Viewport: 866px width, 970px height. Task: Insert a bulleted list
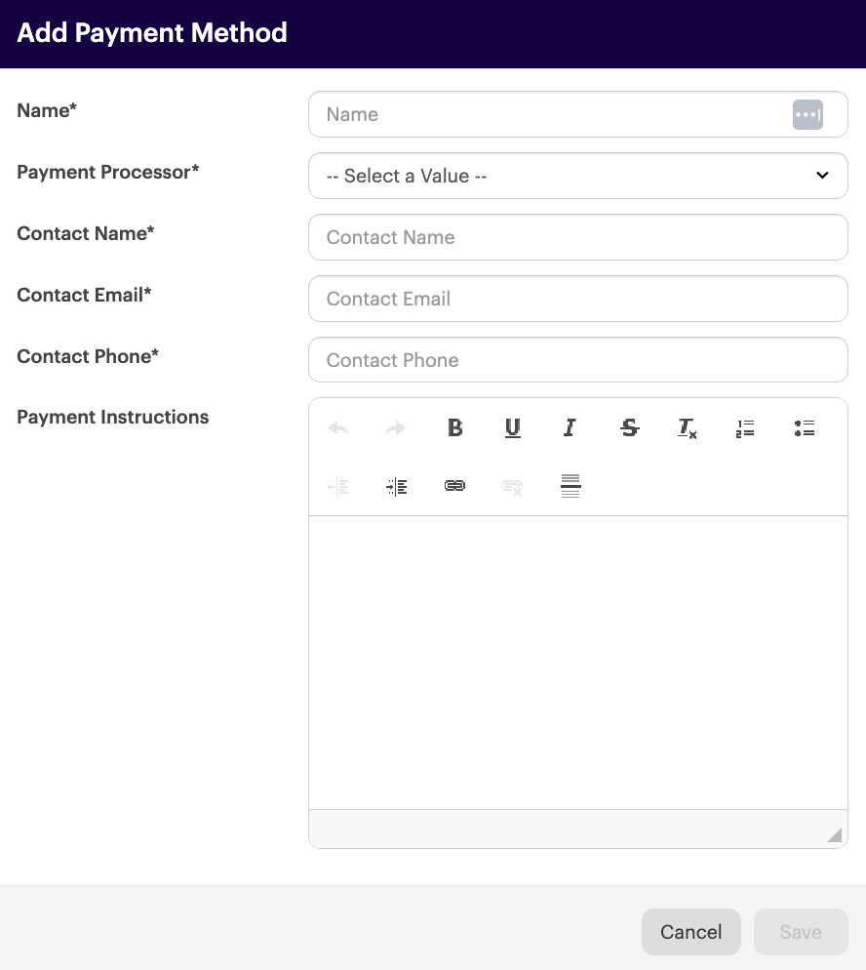click(x=804, y=428)
